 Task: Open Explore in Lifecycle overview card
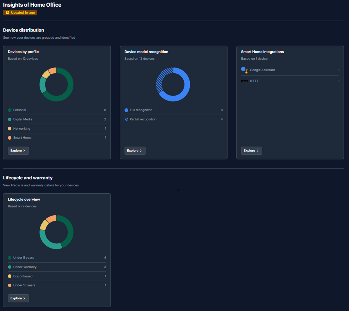(18, 298)
